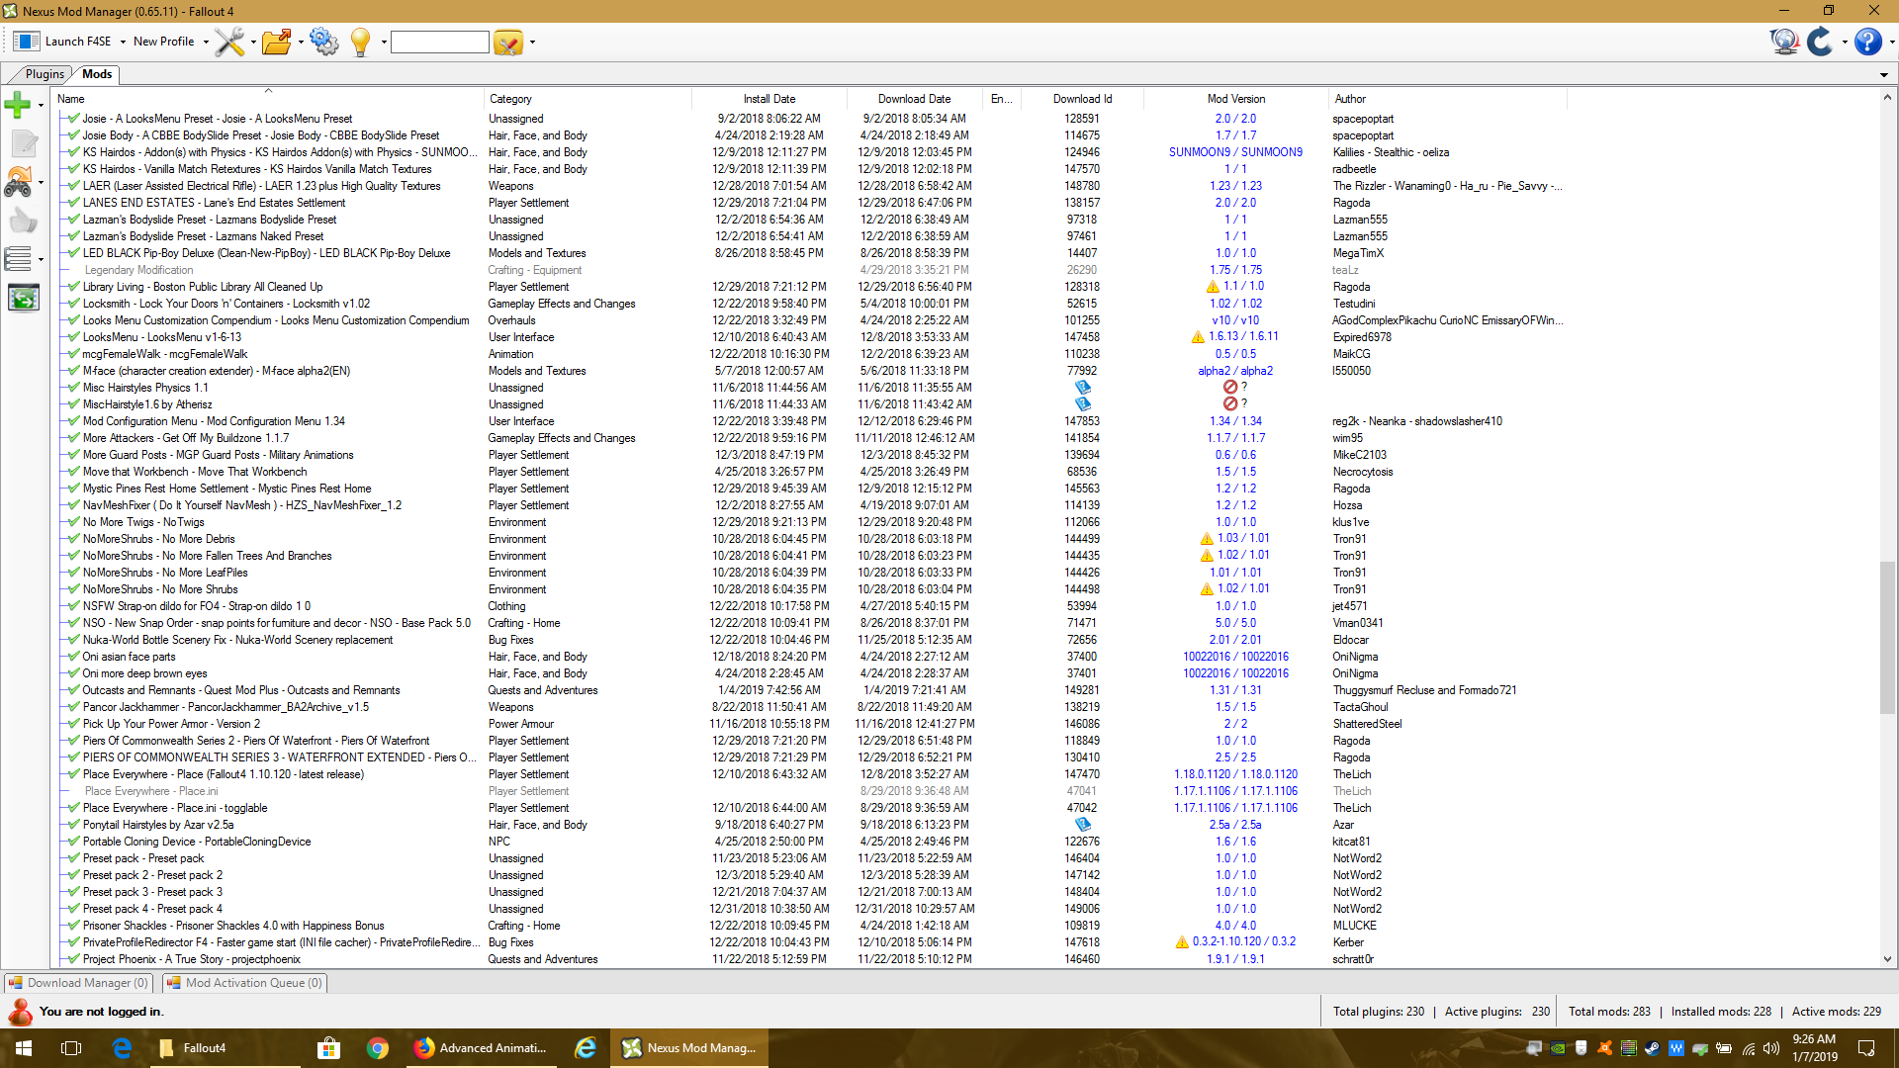Click the scrollbar down arrow of mod list
The image size is (1899, 1068).
pos(1887,959)
